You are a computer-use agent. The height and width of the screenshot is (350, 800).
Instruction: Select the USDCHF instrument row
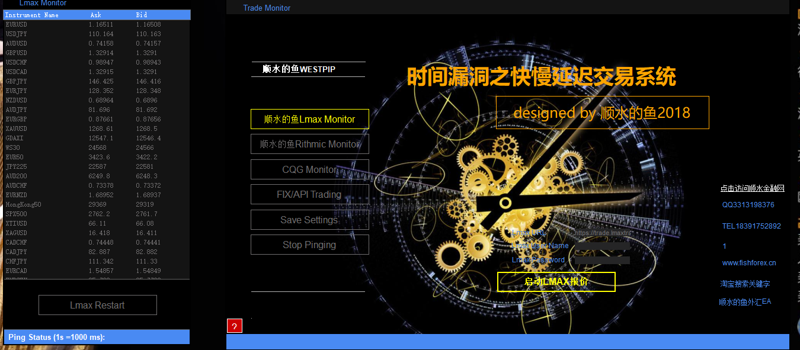tap(97, 62)
